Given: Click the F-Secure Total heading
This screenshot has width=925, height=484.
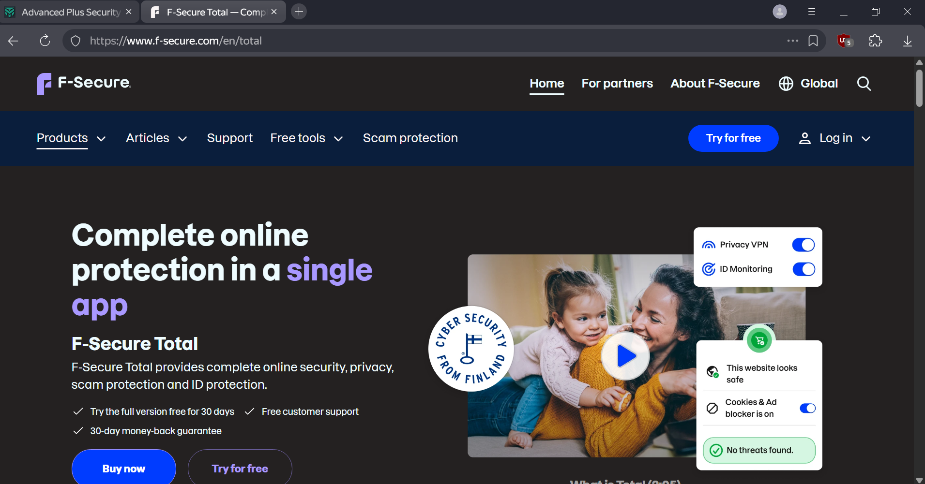Looking at the screenshot, I should point(135,344).
